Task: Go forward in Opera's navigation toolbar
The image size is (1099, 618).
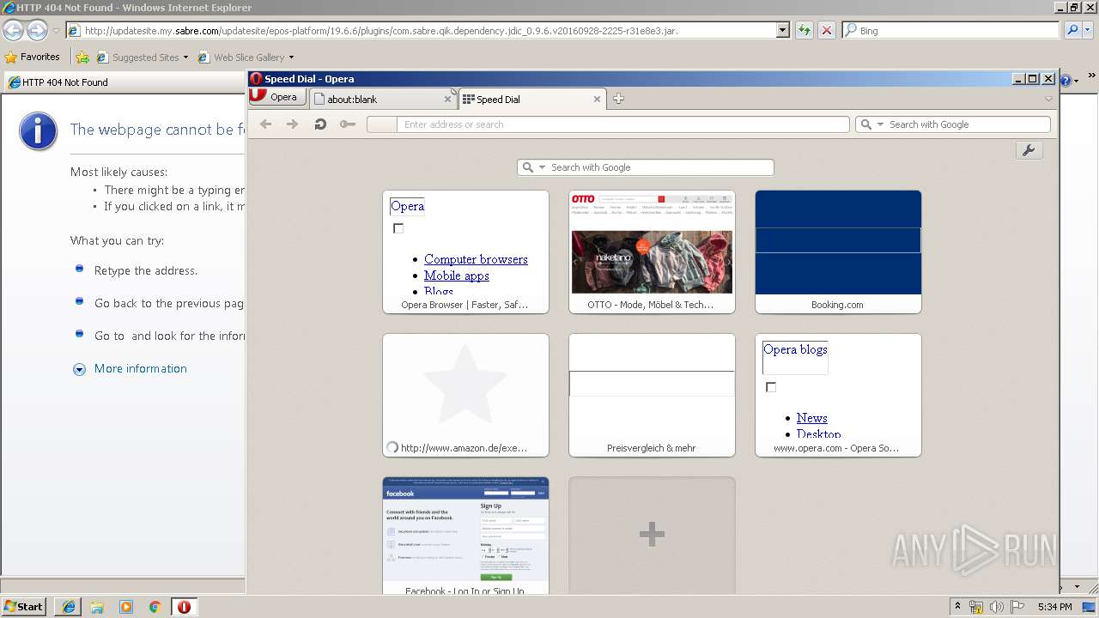Action: (x=293, y=124)
